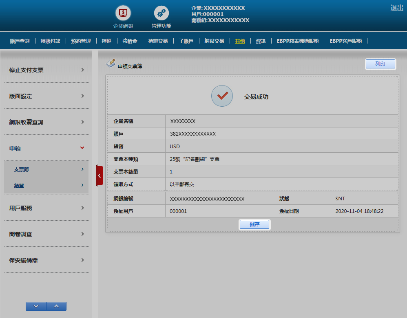Image resolution: width=407 pixels, height=318 pixels.
Task: Click the 申領支票簿 pencil icon
Action: 111,64
